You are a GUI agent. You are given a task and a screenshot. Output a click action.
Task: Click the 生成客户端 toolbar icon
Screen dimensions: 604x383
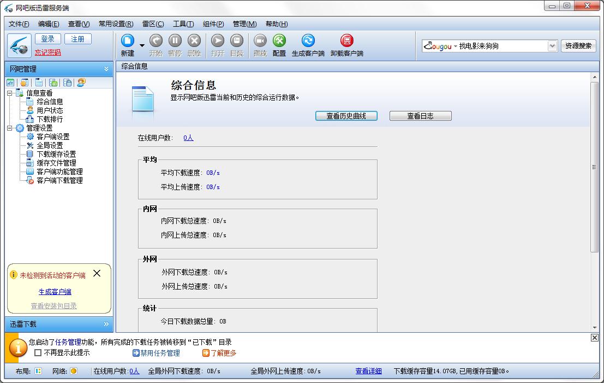click(308, 41)
